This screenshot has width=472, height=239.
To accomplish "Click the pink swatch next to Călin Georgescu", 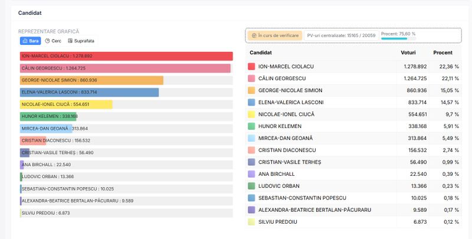I will 252,78.
